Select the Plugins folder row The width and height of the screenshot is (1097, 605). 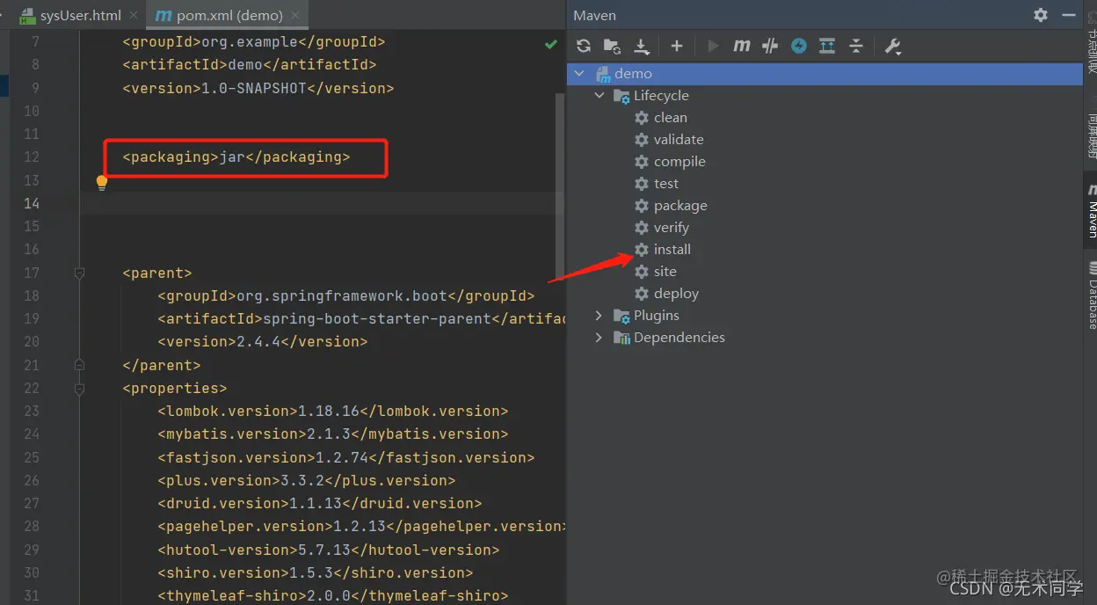tap(825, 316)
